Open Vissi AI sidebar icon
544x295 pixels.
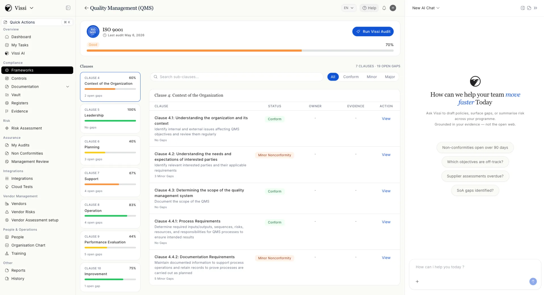[7, 53]
